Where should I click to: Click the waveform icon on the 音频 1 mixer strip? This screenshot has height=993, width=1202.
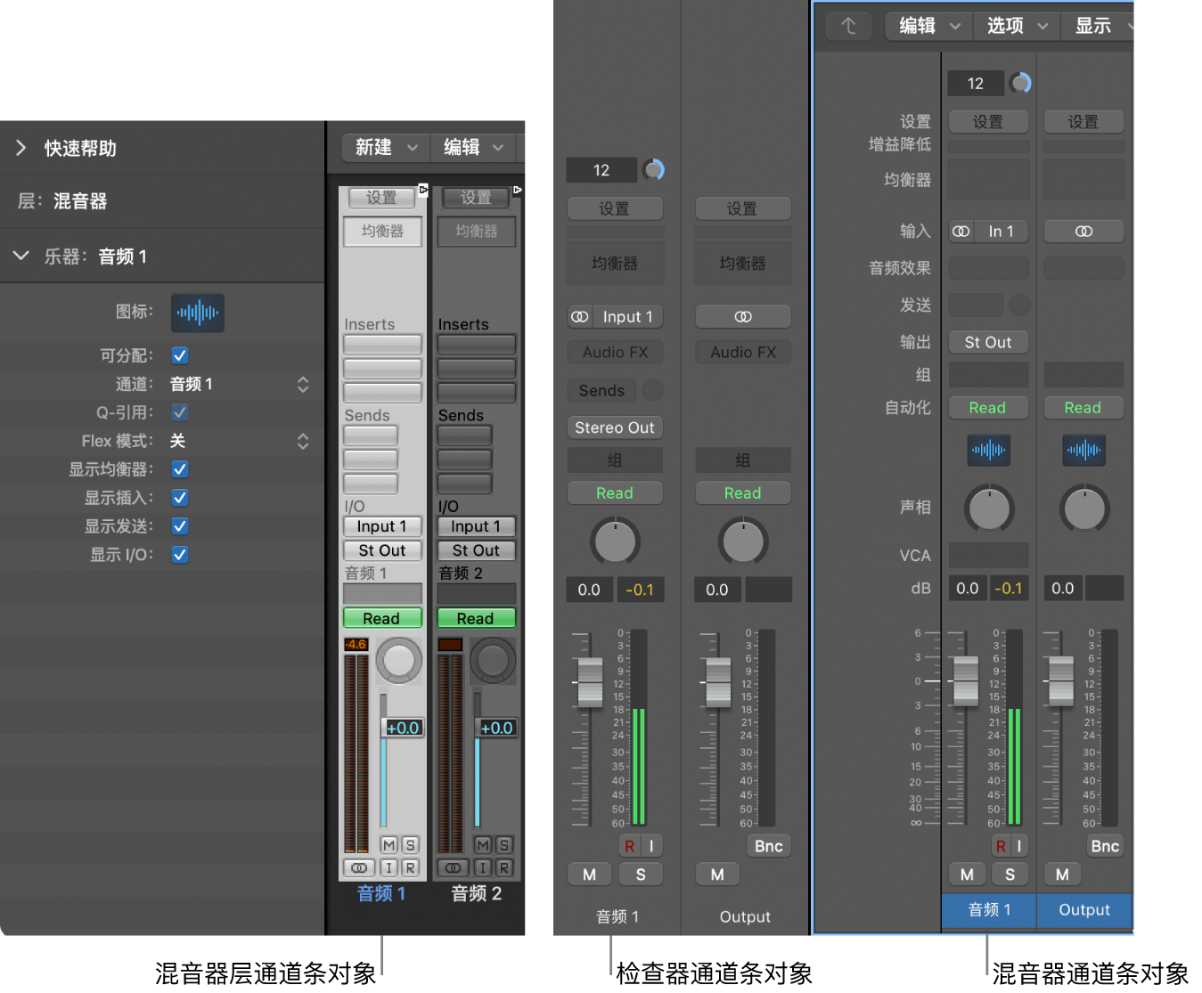click(x=988, y=450)
